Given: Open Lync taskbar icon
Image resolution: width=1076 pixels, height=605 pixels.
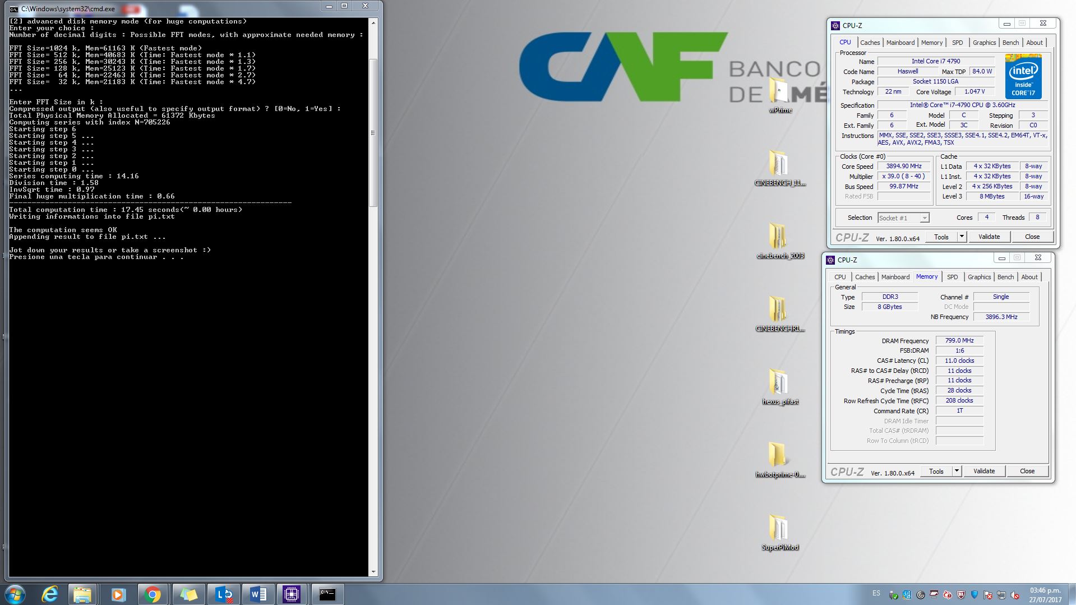Looking at the screenshot, I should point(223,594).
